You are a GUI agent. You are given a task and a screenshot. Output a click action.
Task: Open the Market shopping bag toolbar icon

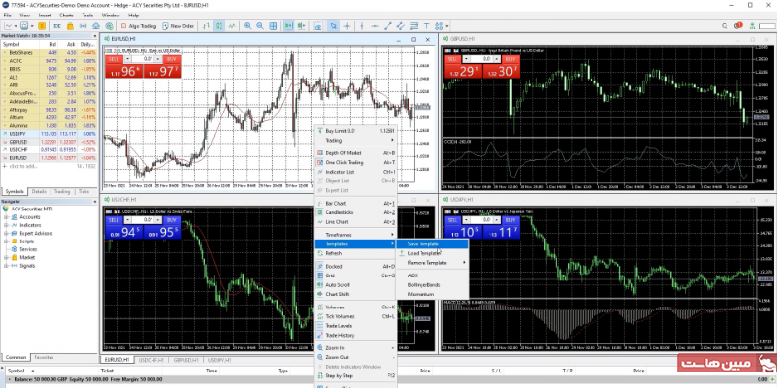70,26
